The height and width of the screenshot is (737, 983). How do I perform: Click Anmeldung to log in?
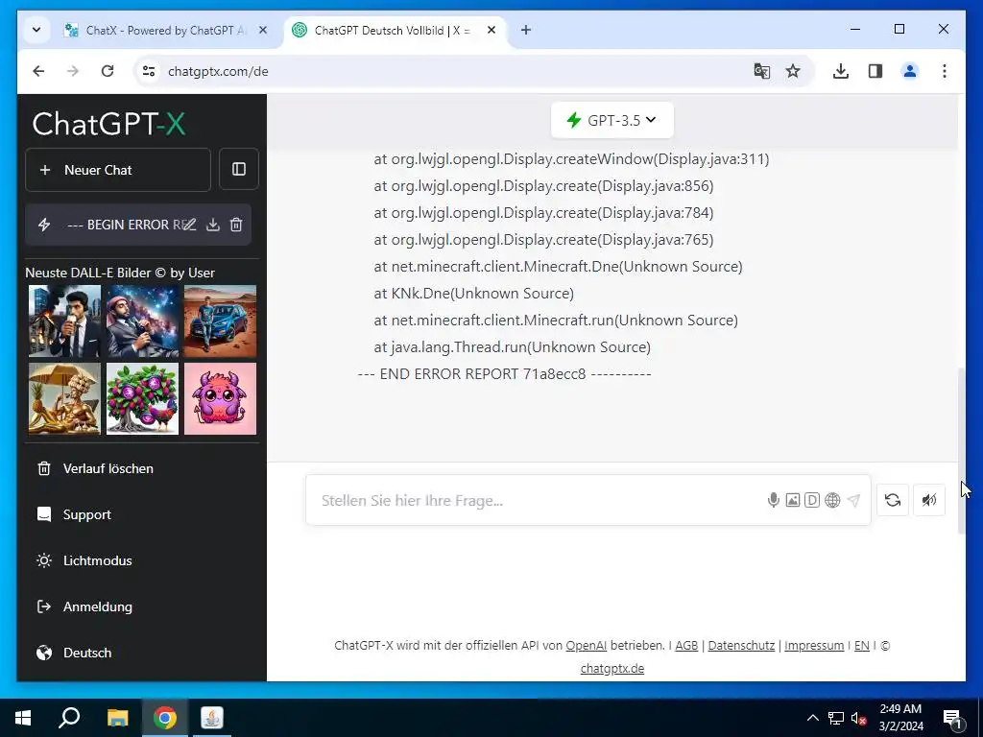[84, 606]
